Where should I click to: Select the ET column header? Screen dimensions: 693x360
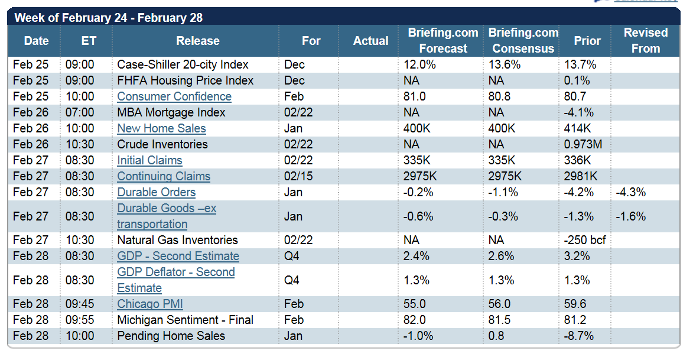click(x=88, y=41)
